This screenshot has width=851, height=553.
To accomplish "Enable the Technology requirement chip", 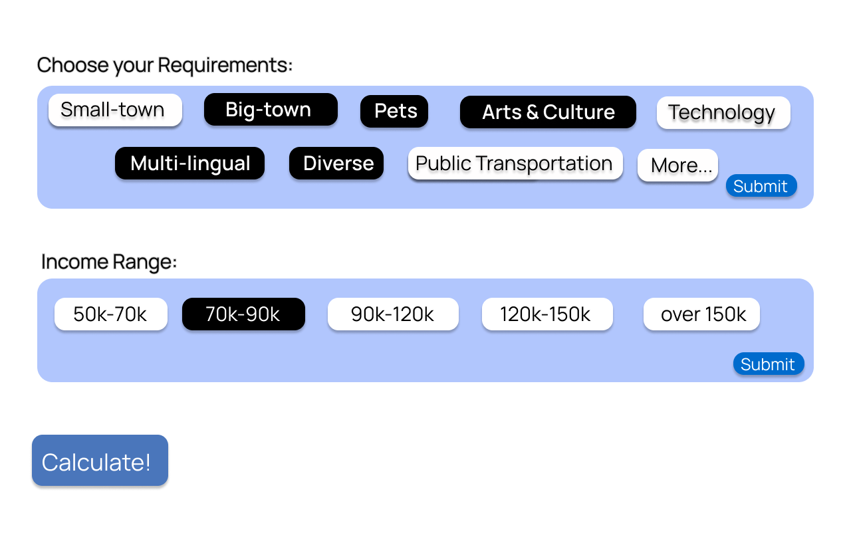I will pos(723,112).
